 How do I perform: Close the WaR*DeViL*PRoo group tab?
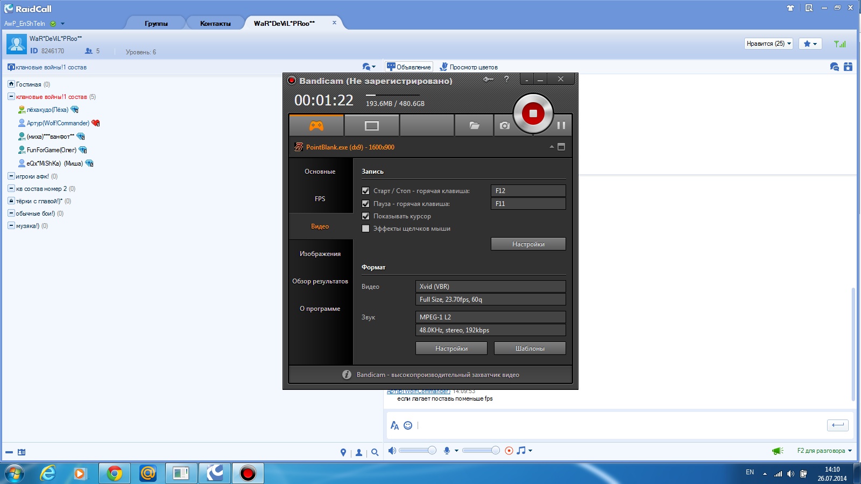tap(334, 23)
